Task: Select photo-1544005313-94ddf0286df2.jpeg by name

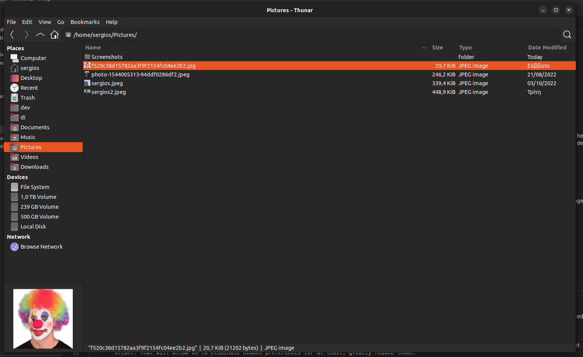Action: 140,75
